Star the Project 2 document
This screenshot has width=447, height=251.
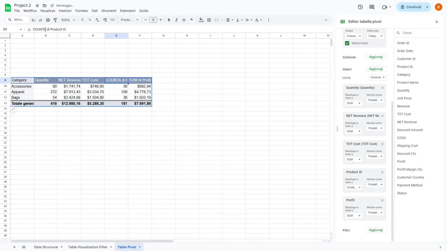click(37, 5)
